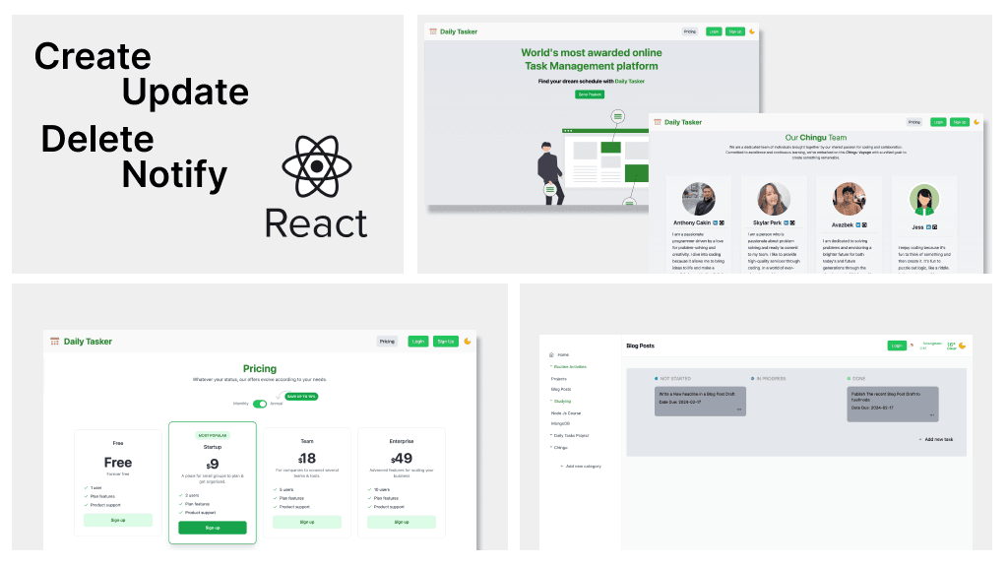The image size is (1008, 567).
Task: Click Sign up on the Startup plan
Action: (x=213, y=528)
